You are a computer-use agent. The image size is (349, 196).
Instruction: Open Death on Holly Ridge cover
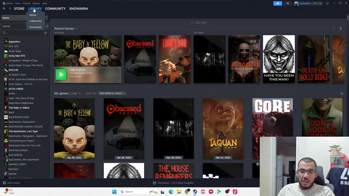coord(314,59)
